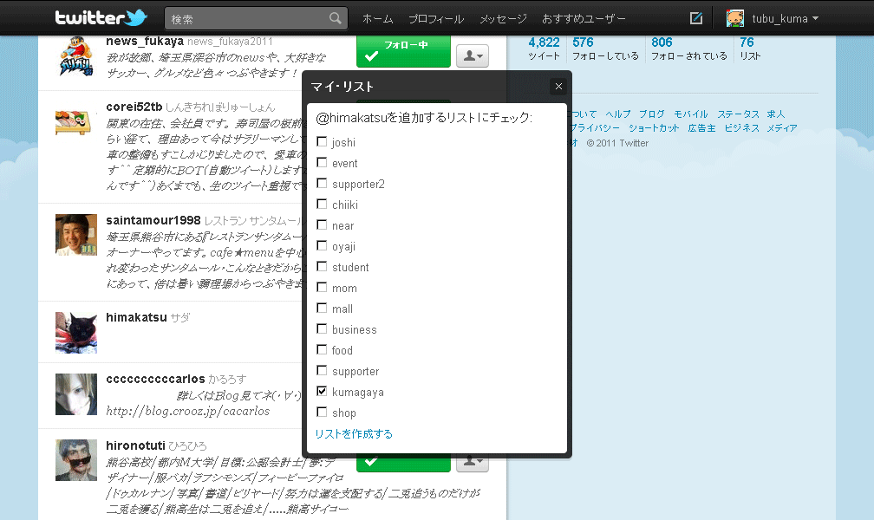Check the mall list checkbox
The image size is (874, 520).
coord(322,308)
